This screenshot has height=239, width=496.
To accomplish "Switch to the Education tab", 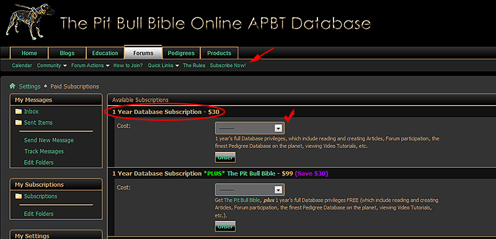I will (x=105, y=53).
